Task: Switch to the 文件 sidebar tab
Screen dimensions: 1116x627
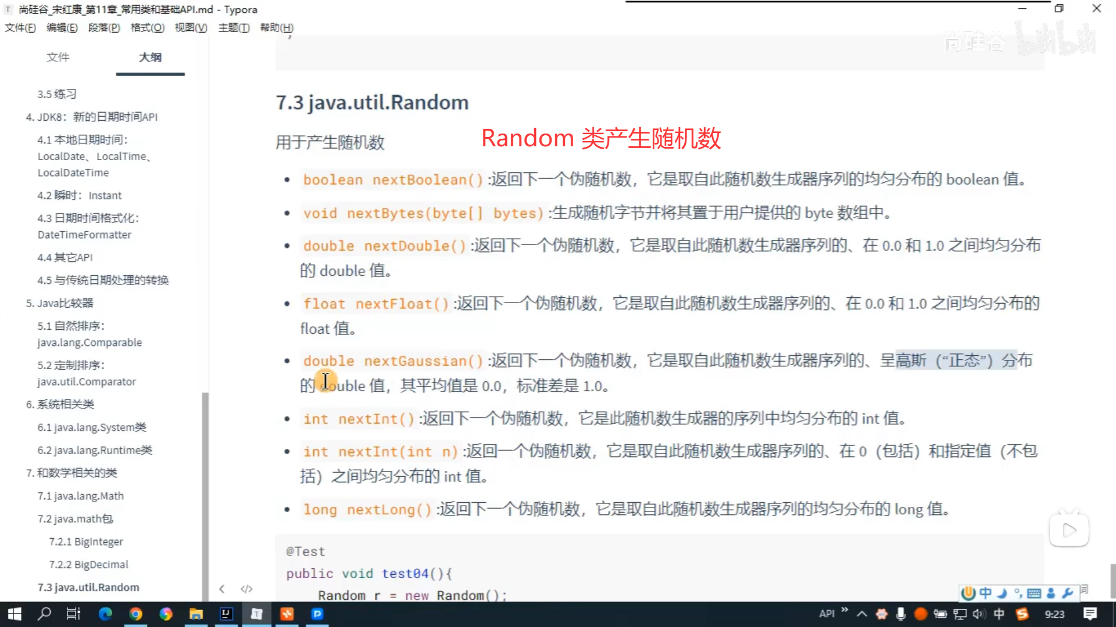Action: point(58,57)
